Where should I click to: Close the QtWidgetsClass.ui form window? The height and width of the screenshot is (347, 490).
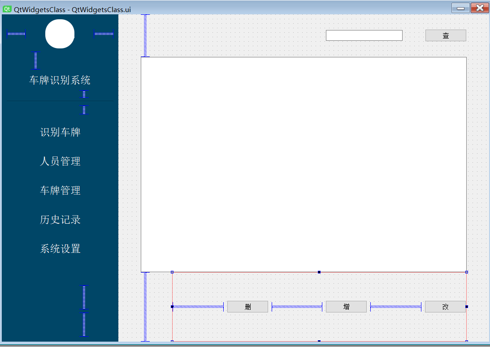480,8
